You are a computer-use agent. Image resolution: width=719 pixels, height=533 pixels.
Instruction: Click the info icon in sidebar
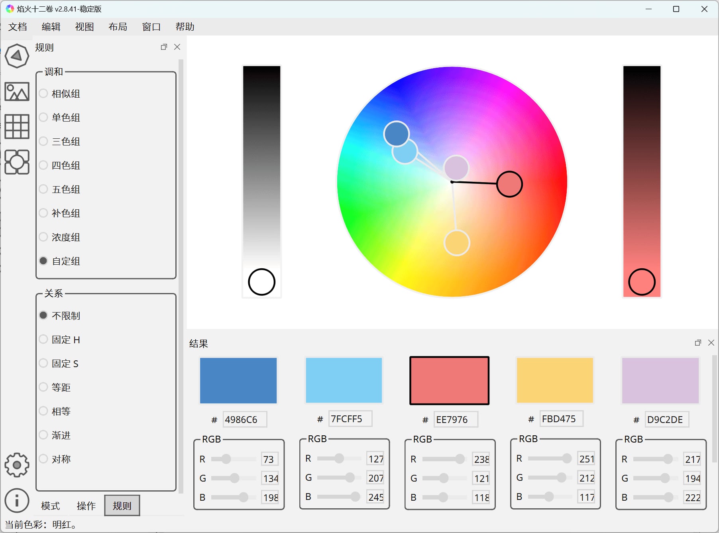tap(17, 500)
